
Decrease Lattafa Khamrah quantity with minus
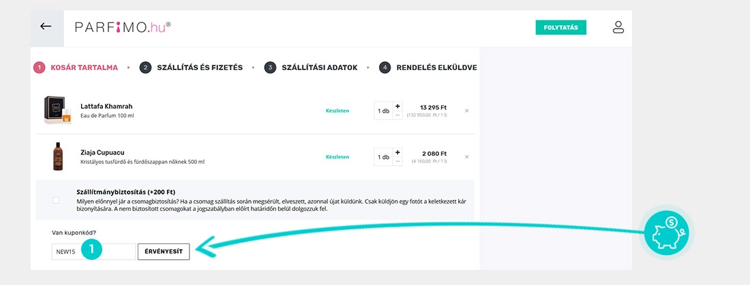click(398, 115)
